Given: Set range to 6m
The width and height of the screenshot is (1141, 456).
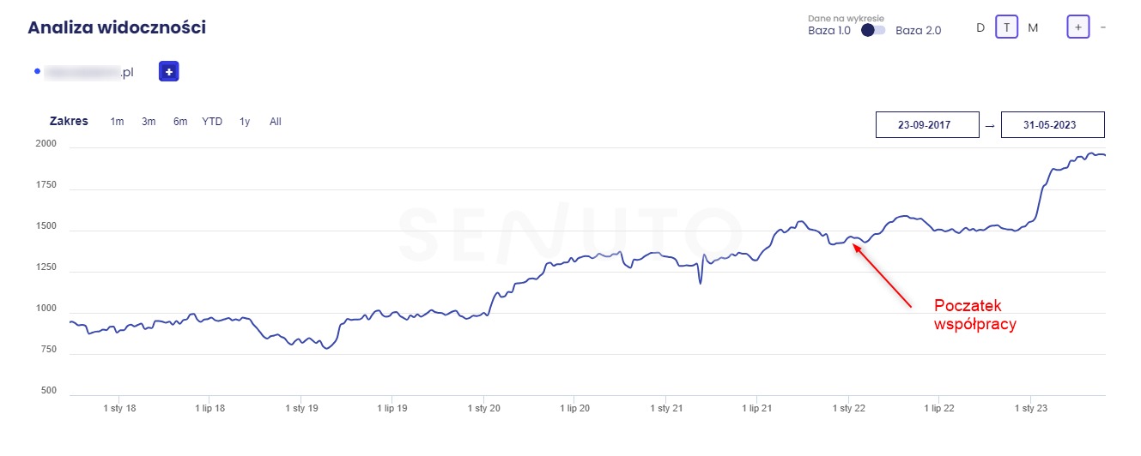Looking at the screenshot, I should [180, 122].
